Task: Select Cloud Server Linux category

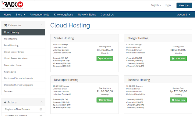Action: tap(23, 52)
